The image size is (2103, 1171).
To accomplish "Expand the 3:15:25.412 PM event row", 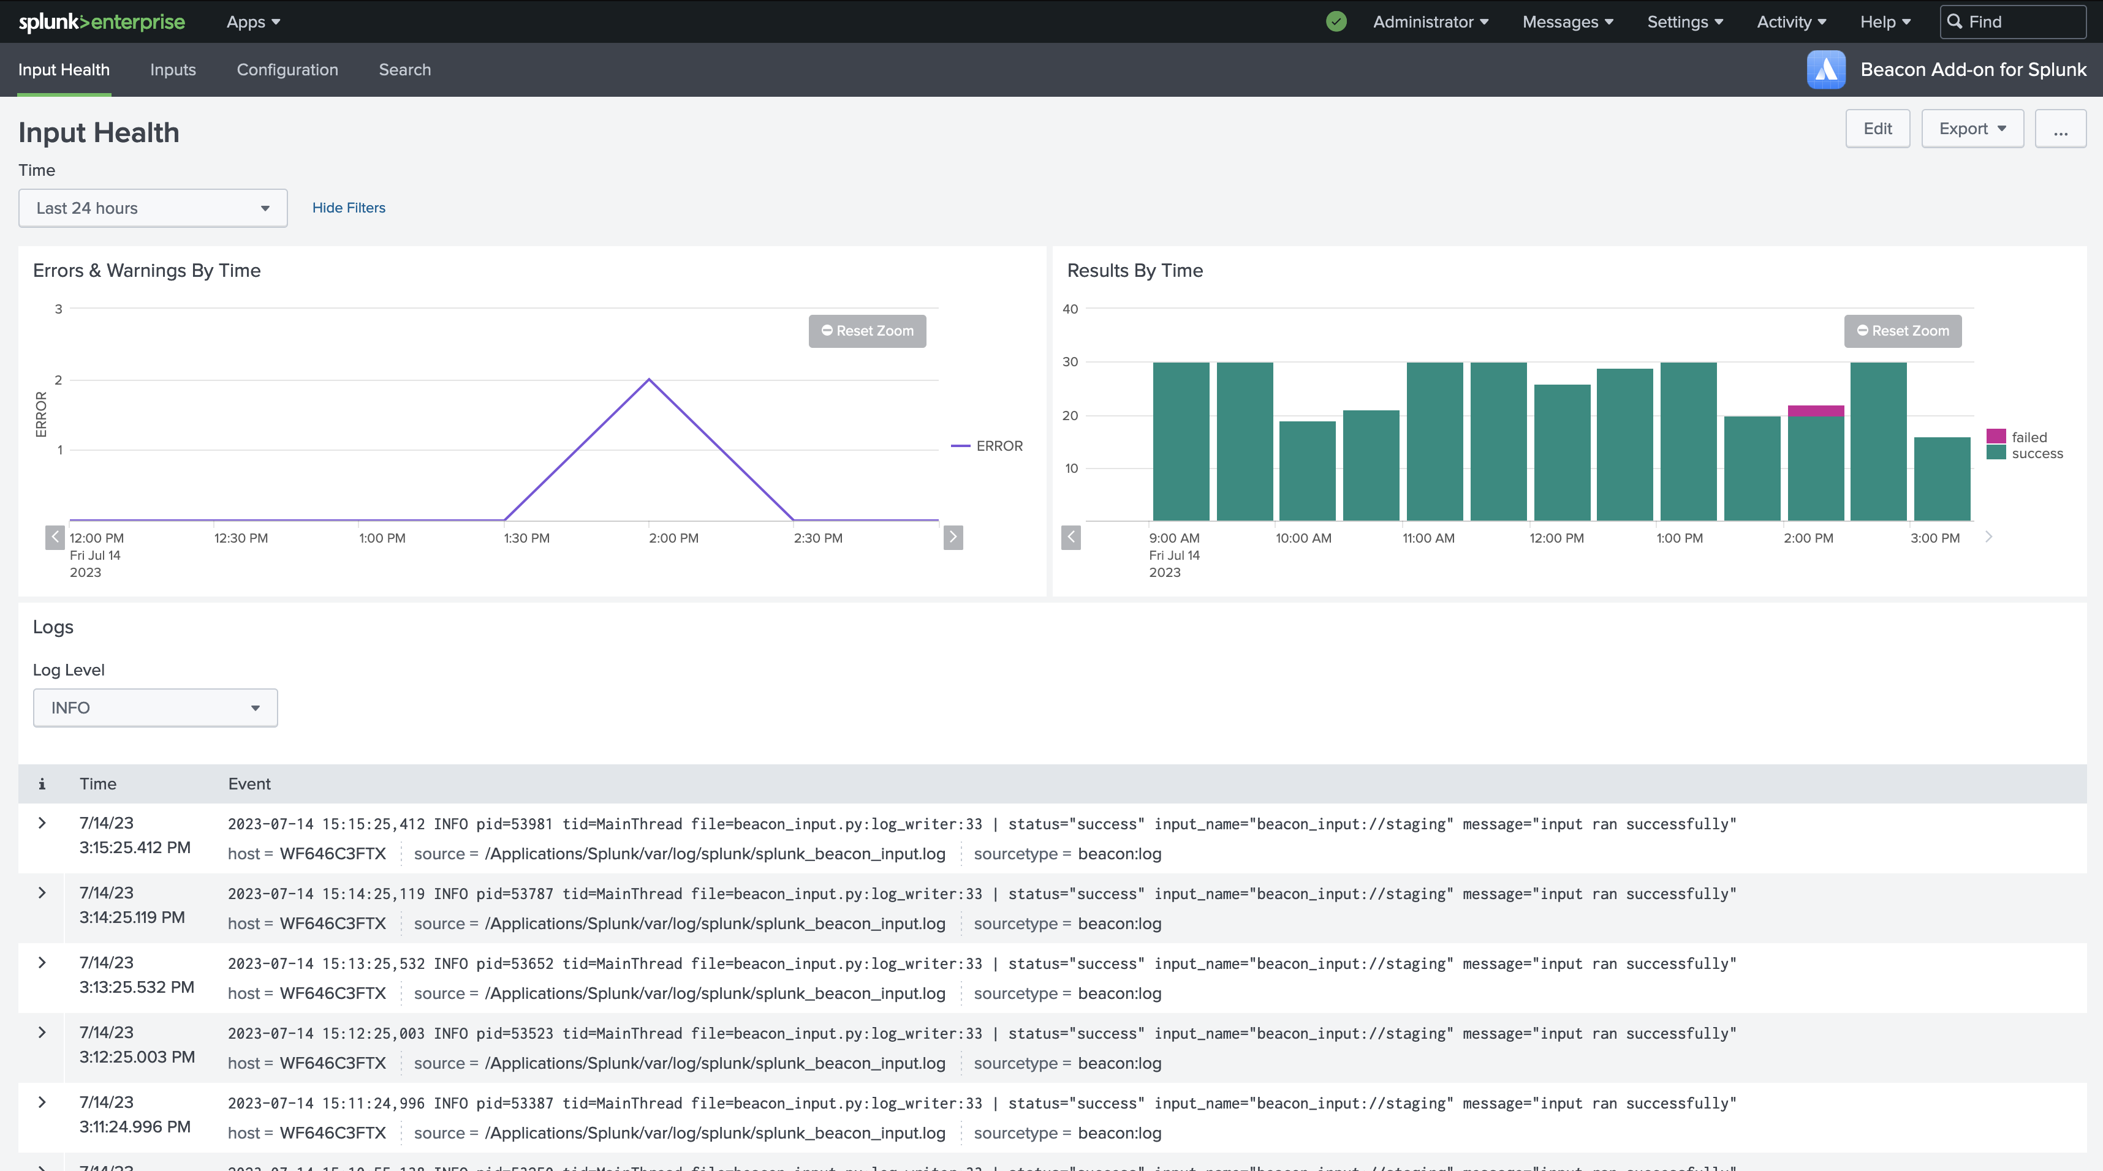I will click(42, 823).
